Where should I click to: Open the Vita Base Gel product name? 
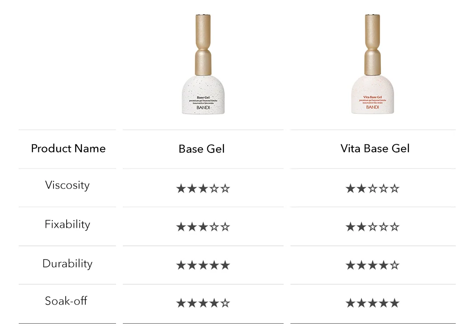[375, 148]
